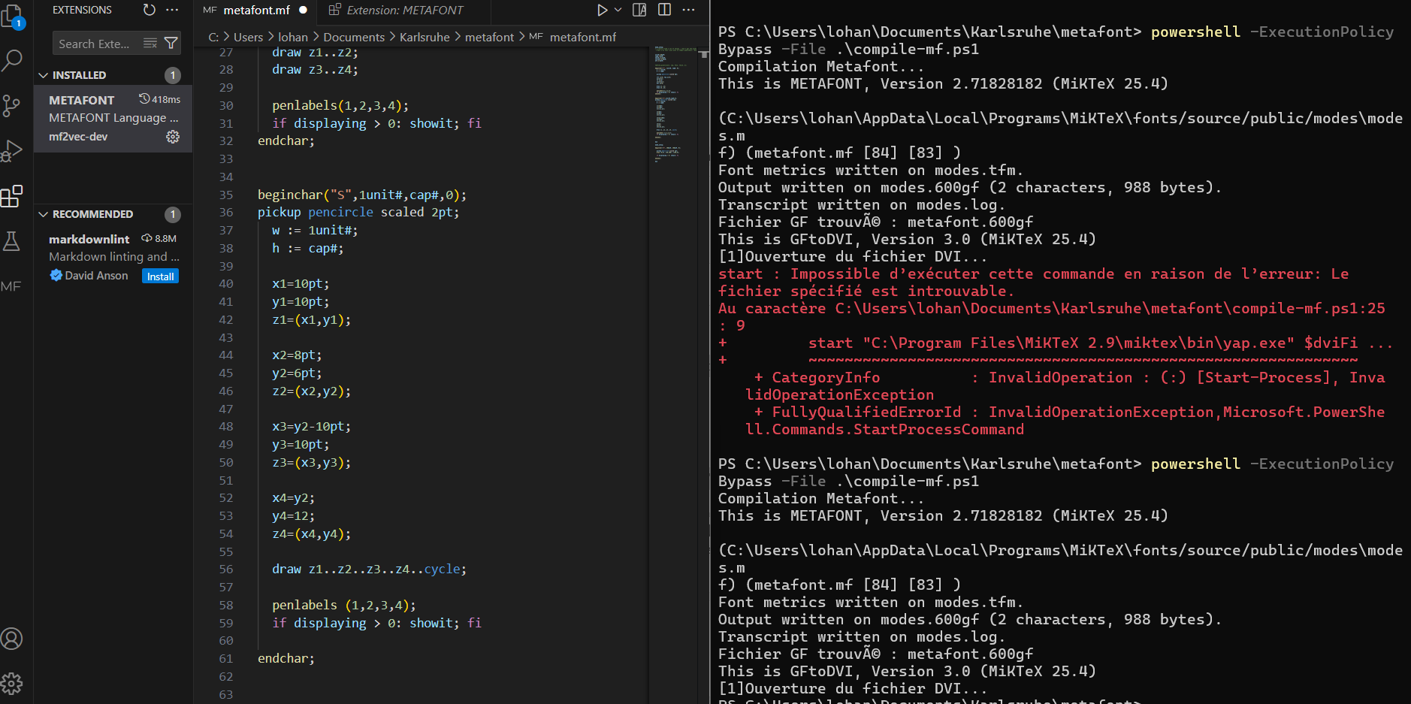Click the filter extensions funnel icon
1411x704 pixels.
(x=171, y=44)
